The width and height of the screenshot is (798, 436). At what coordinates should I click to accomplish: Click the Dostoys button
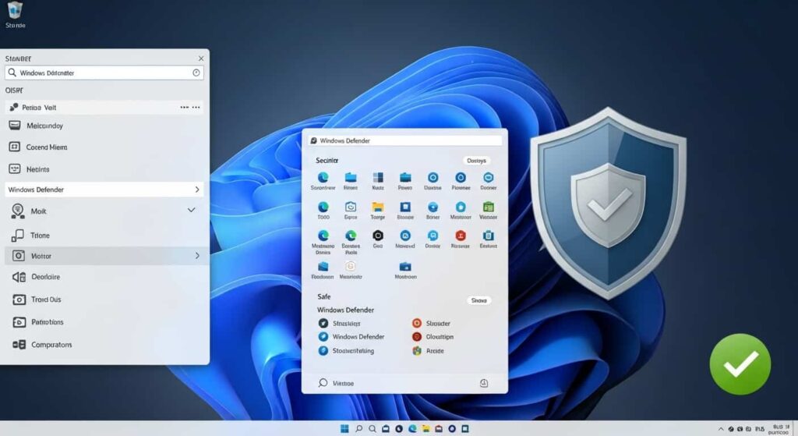point(476,161)
